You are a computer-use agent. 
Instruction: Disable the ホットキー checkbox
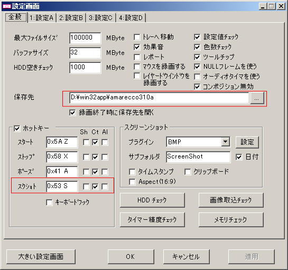(x=17, y=128)
